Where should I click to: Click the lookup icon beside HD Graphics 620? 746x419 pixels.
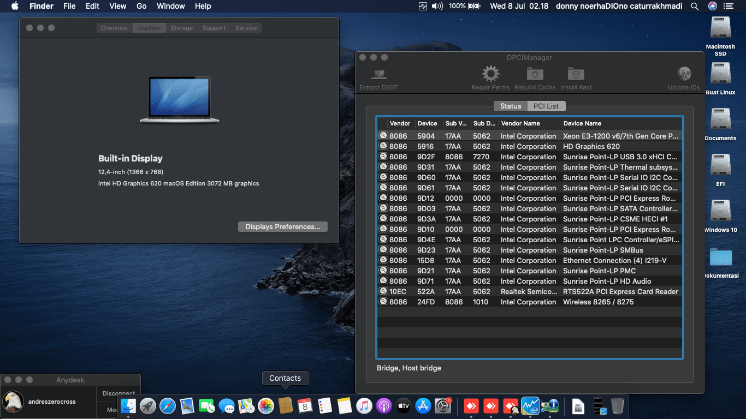[x=383, y=146]
